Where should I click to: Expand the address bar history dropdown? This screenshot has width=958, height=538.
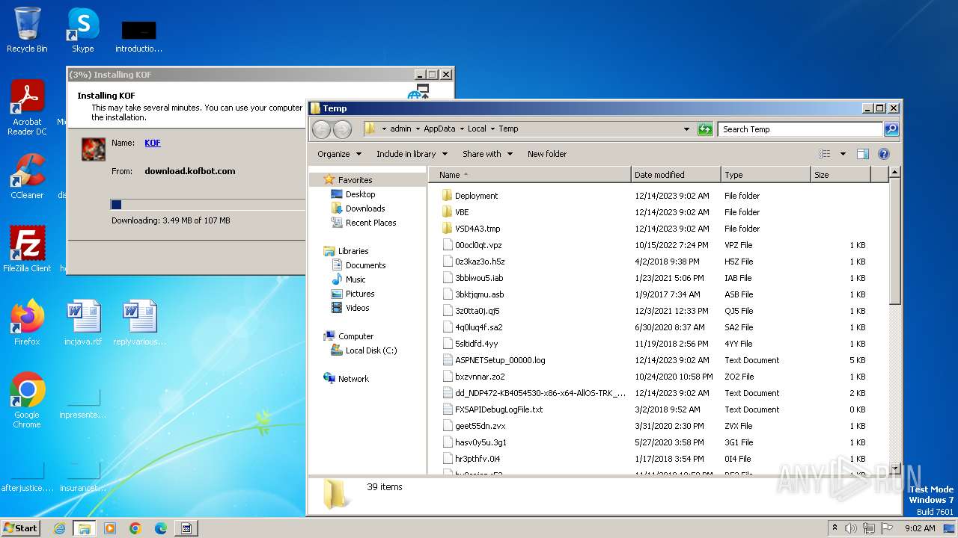pyautogui.click(x=686, y=129)
